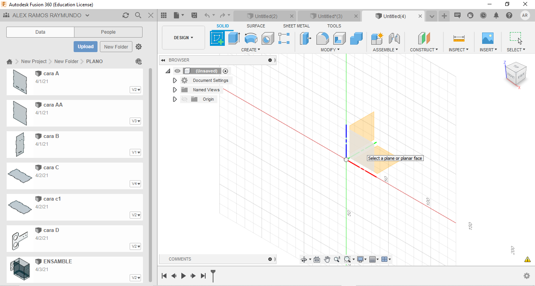Switch to the SHEET METAL tab
Screen dimensions: 535x286
pos(296,26)
